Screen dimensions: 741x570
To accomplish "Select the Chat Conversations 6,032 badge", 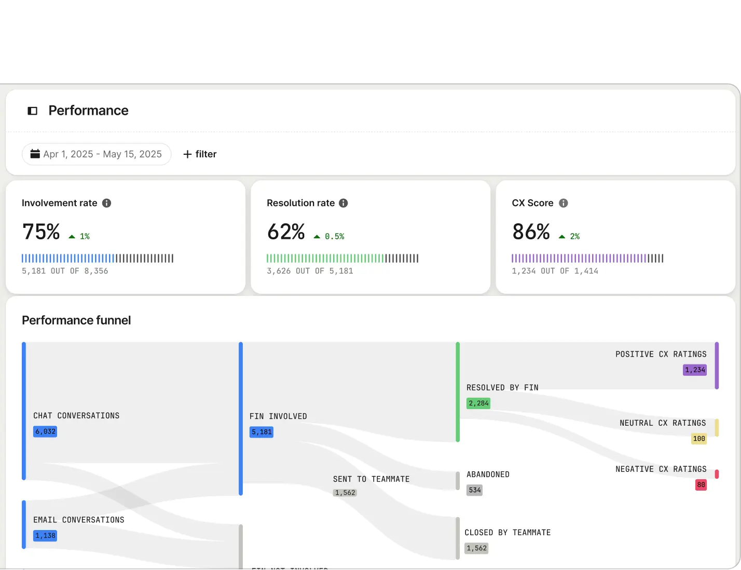I will click(x=45, y=431).
